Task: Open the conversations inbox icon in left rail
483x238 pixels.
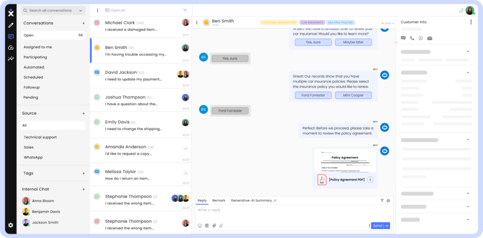Action: [x=11, y=37]
